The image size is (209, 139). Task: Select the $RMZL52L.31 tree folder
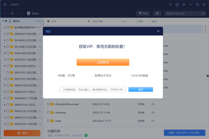26,111
